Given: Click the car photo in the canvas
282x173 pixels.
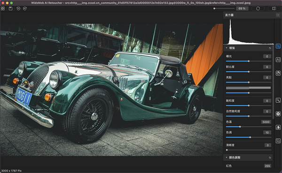Looking at the screenshot, I should (x=111, y=90).
